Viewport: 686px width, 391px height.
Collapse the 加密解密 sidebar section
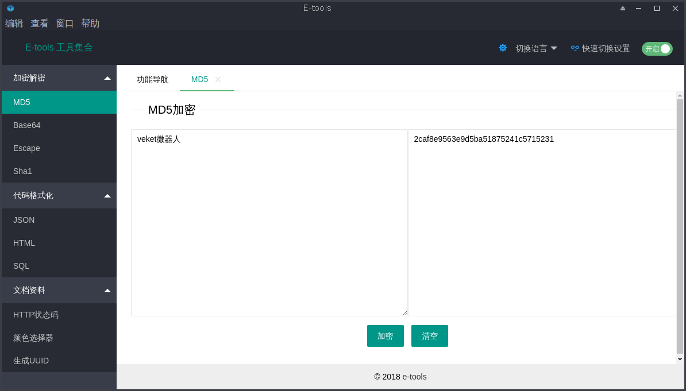[x=59, y=78]
